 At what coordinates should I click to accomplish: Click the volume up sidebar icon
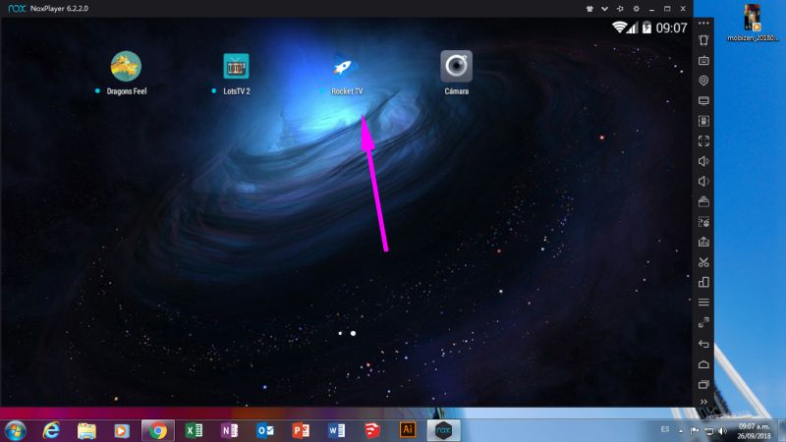703,161
